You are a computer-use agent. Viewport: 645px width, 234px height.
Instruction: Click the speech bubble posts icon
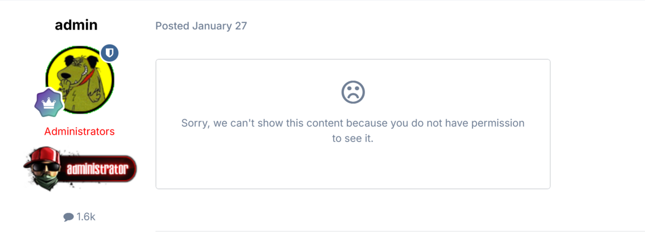pyautogui.click(x=68, y=217)
